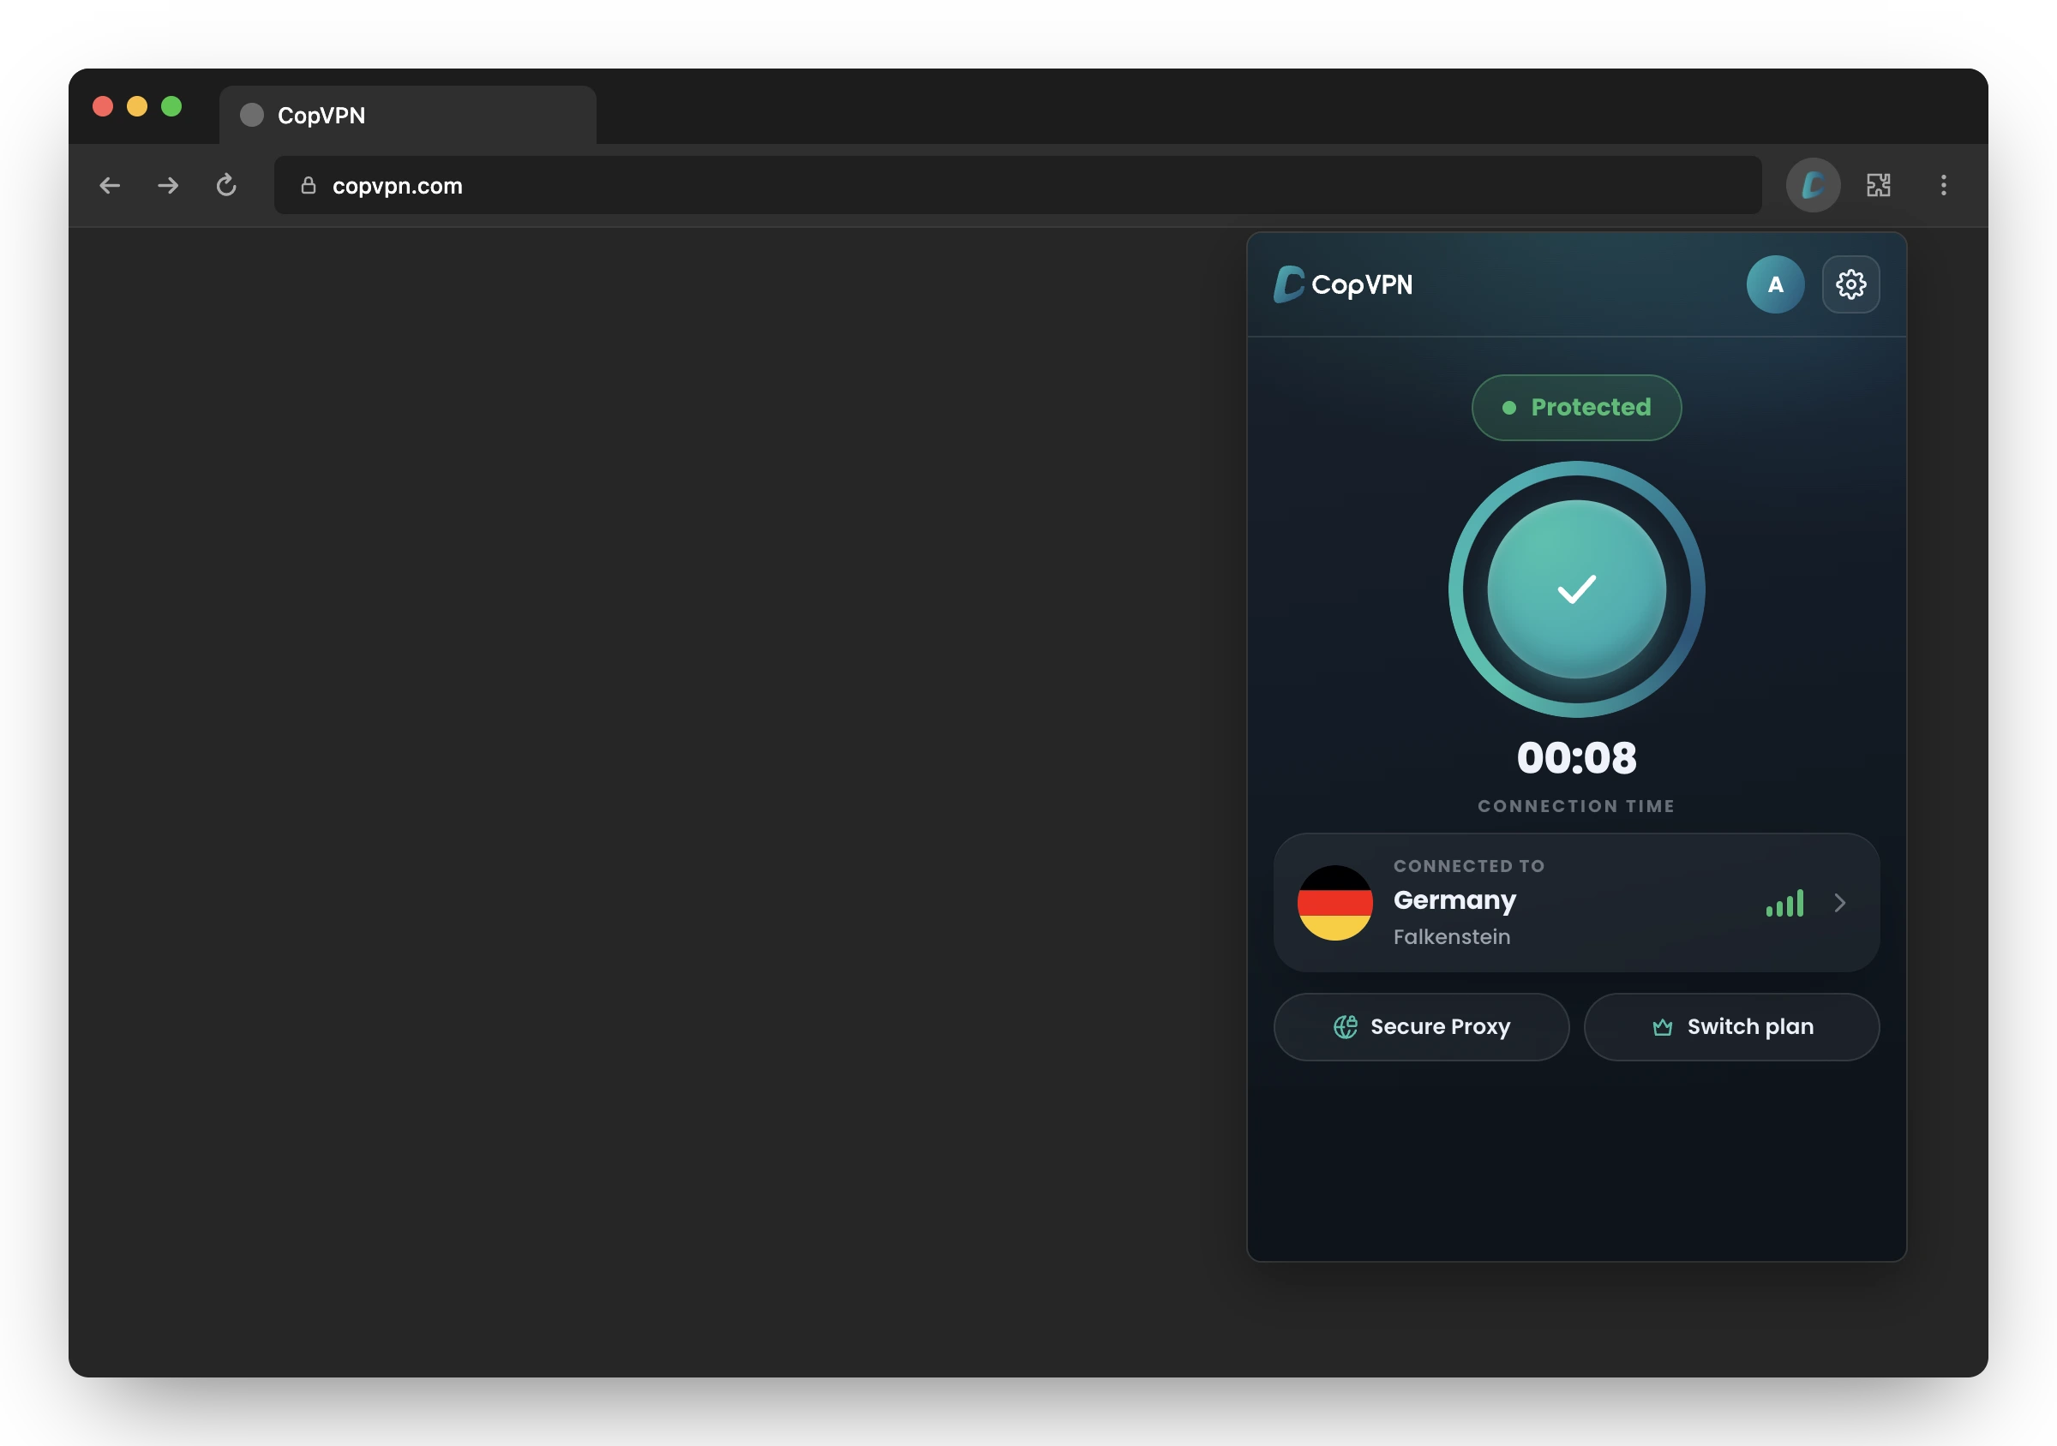Click the CopVPN logo in the popup header

pos(1343,284)
